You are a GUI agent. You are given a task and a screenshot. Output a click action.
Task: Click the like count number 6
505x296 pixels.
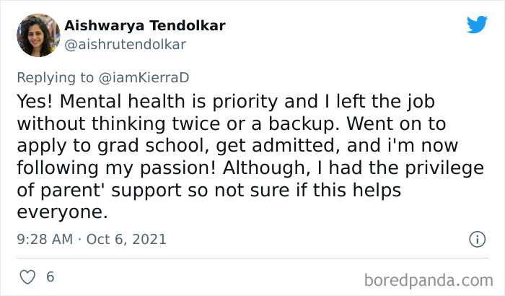[x=50, y=277]
